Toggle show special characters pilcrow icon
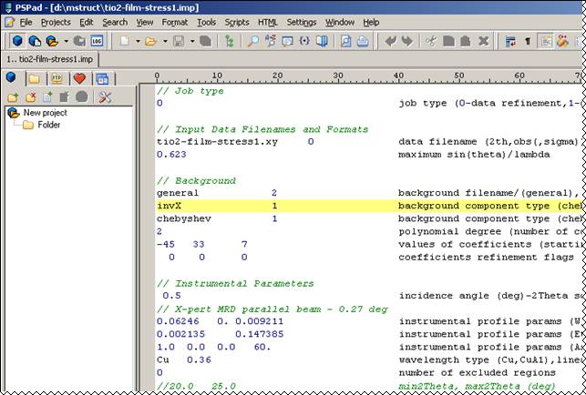586x395 pixels. [x=528, y=41]
